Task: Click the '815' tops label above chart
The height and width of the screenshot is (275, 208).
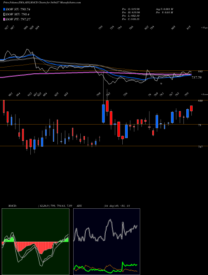Action: pos(189,27)
